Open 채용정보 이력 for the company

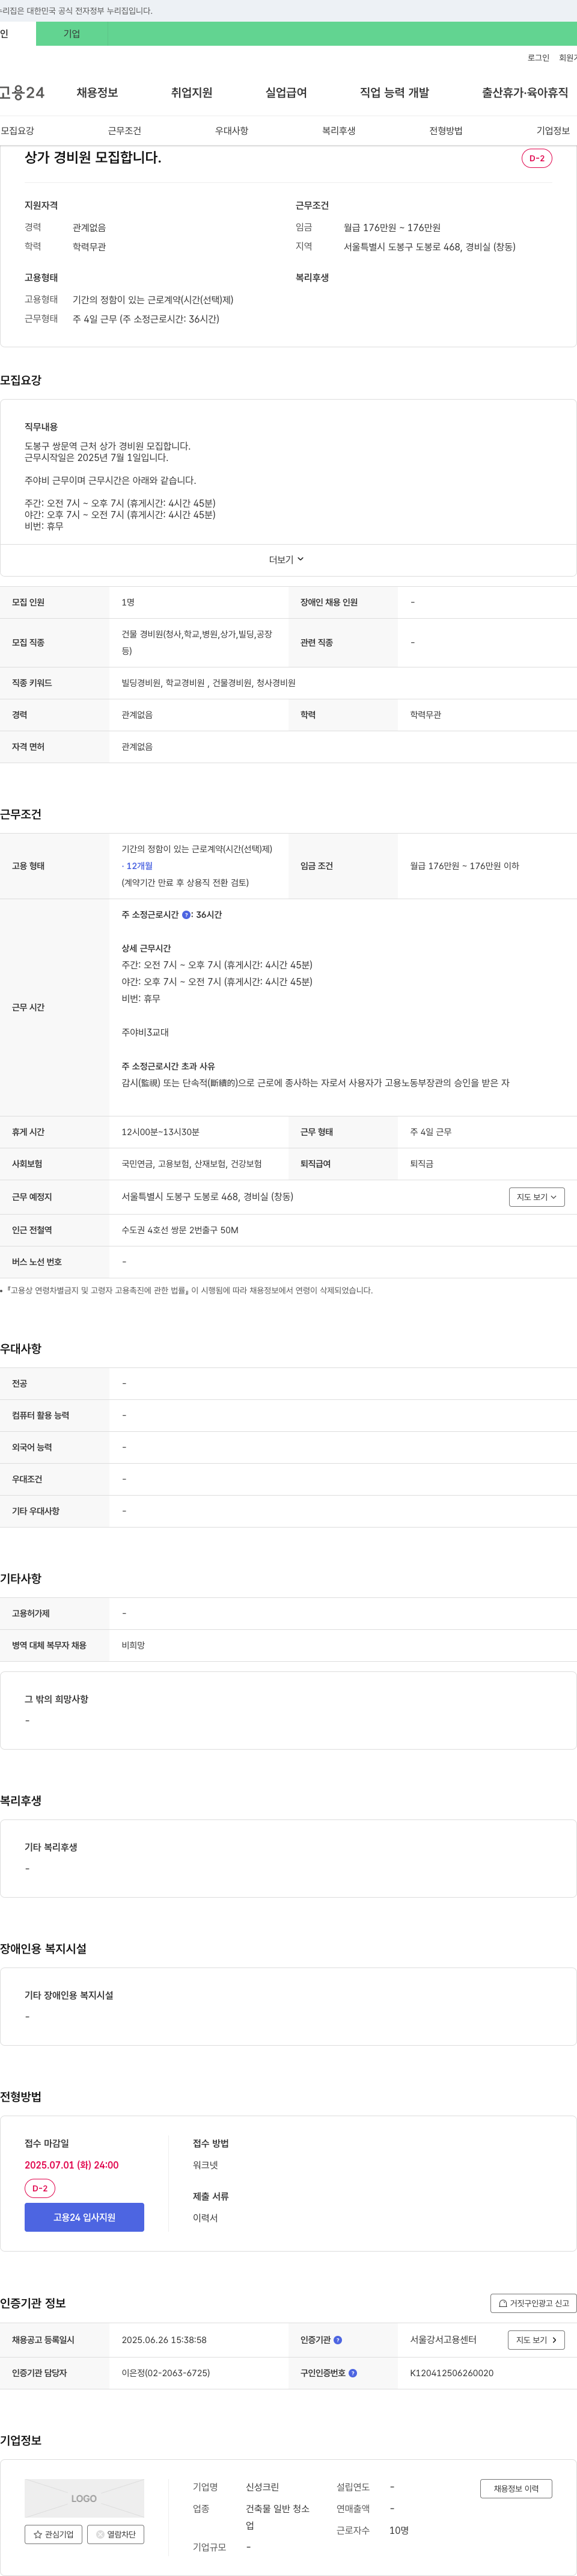point(516,2489)
